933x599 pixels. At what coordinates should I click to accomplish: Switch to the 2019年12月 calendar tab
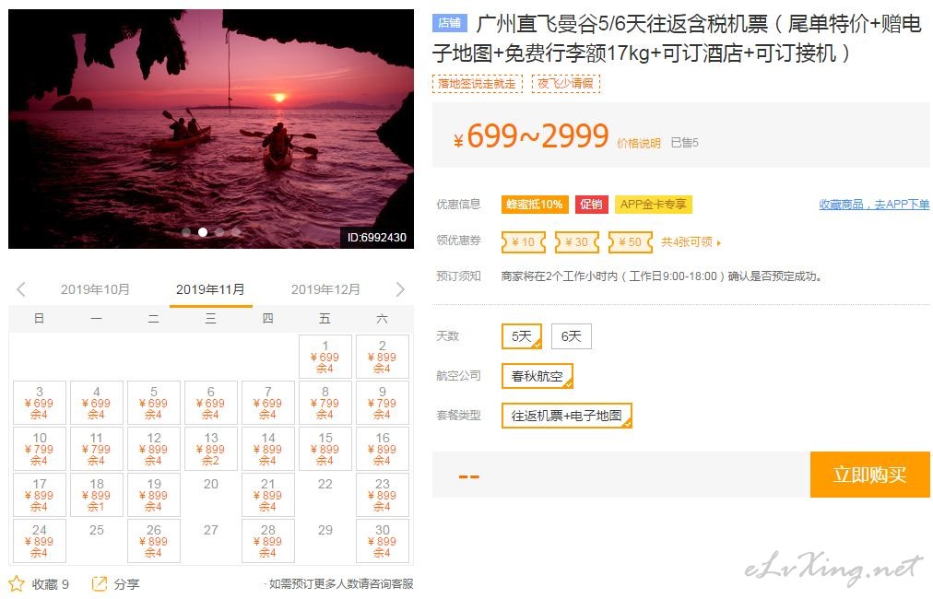(x=325, y=289)
